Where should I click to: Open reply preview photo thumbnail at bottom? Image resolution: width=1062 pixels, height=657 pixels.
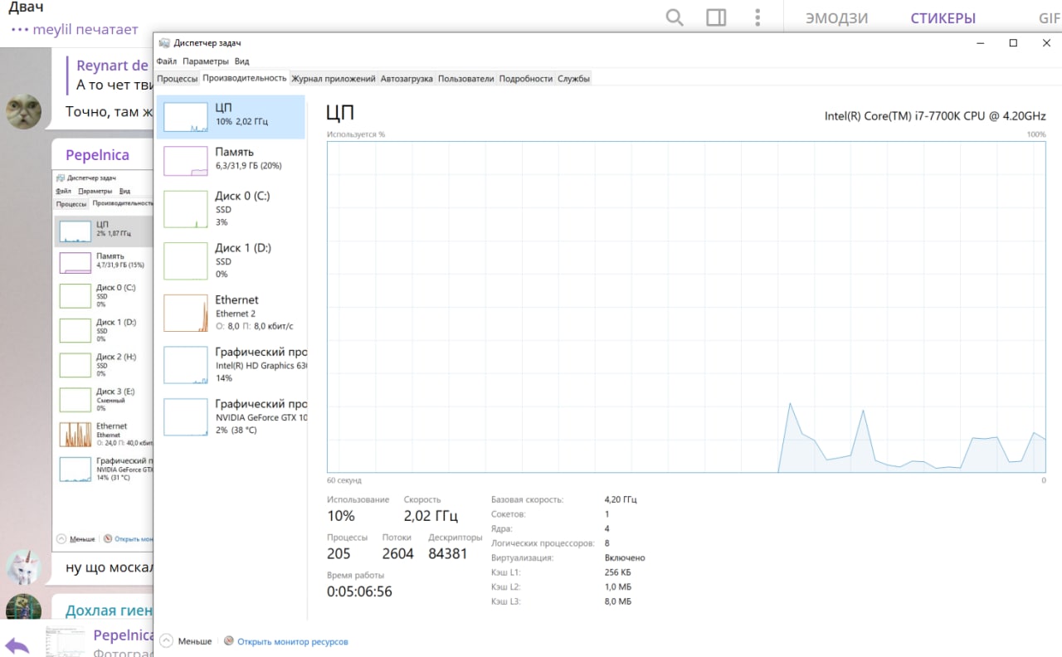(64, 642)
